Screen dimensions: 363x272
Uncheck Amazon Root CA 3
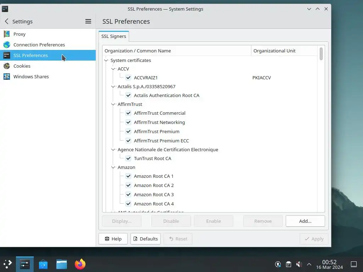coord(128,195)
